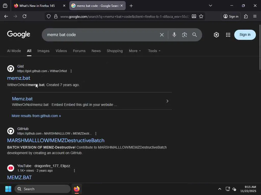
Task: Click the gist.github.com WitherOrNot URL
Action: (x=42, y=71)
